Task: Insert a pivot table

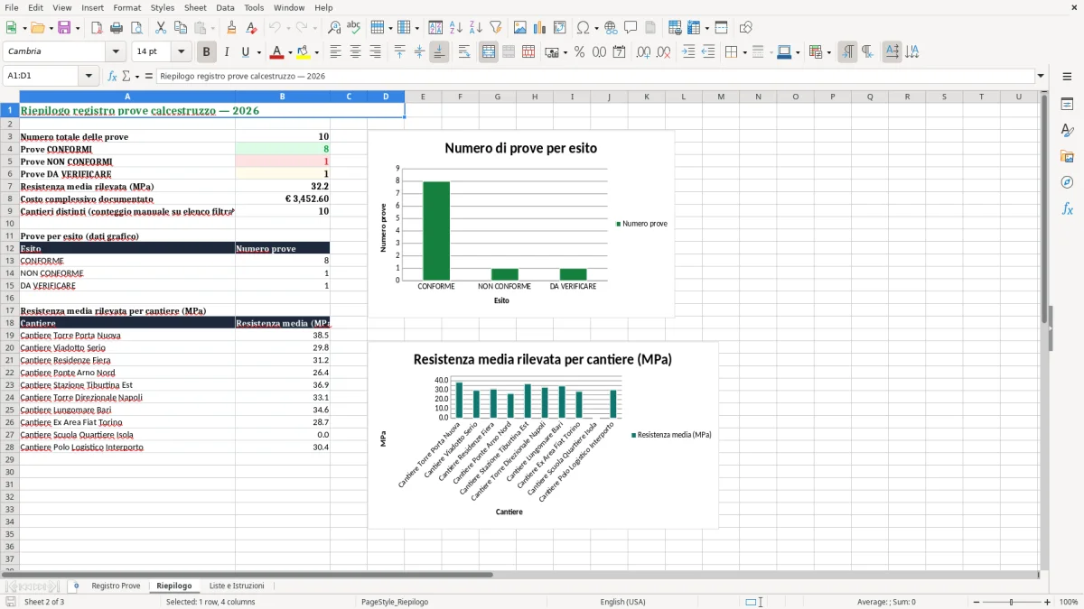Action: click(x=560, y=28)
